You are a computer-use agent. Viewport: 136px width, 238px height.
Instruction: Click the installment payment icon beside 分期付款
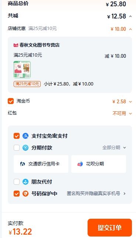(25, 148)
